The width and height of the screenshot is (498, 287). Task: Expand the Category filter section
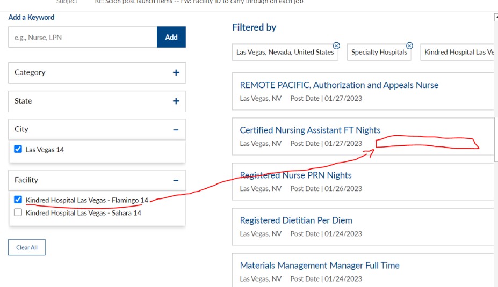click(x=176, y=72)
